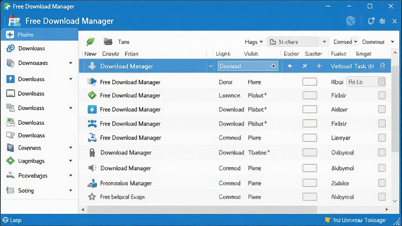Select the Fctiaт tab
The height and width of the screenshot is (226, 402).
[132, 54]
